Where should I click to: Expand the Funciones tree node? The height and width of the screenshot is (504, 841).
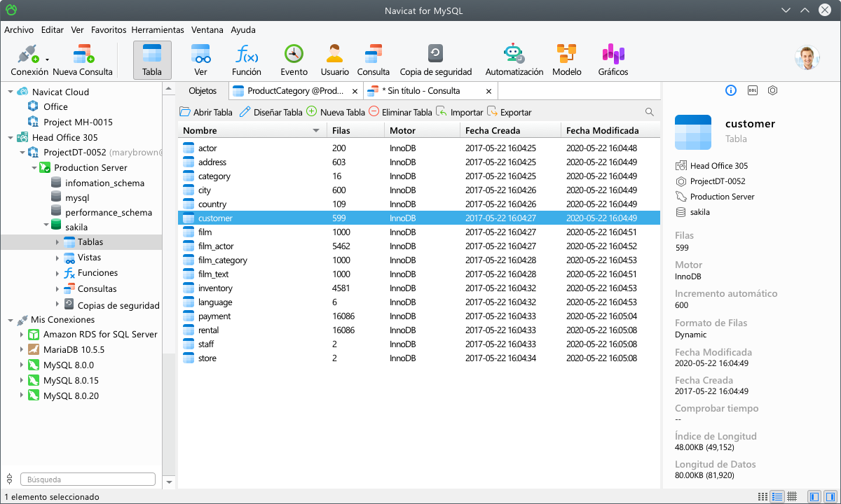57,273
